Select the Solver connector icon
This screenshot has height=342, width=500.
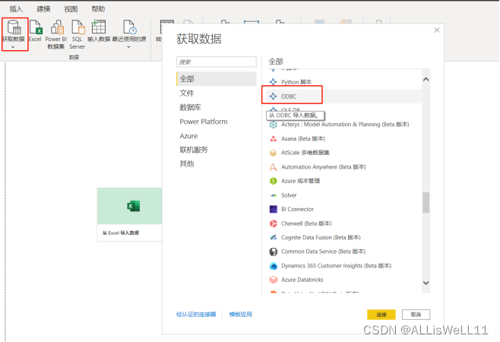(x=274, y=195)
